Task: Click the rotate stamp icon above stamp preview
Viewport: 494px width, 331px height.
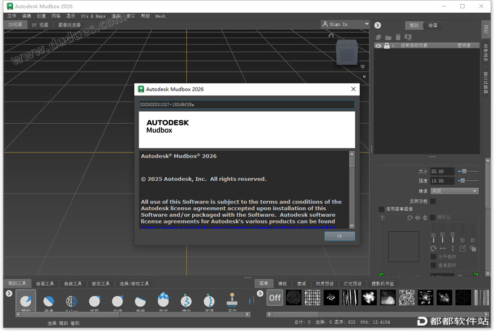Action: pyautogui.click(x=410, y=217)
